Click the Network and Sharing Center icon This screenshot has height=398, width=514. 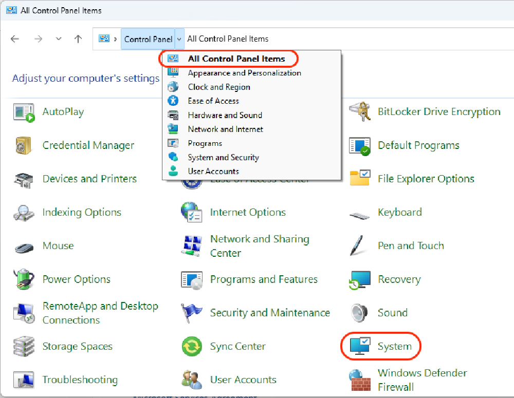[x=191, y=245]
